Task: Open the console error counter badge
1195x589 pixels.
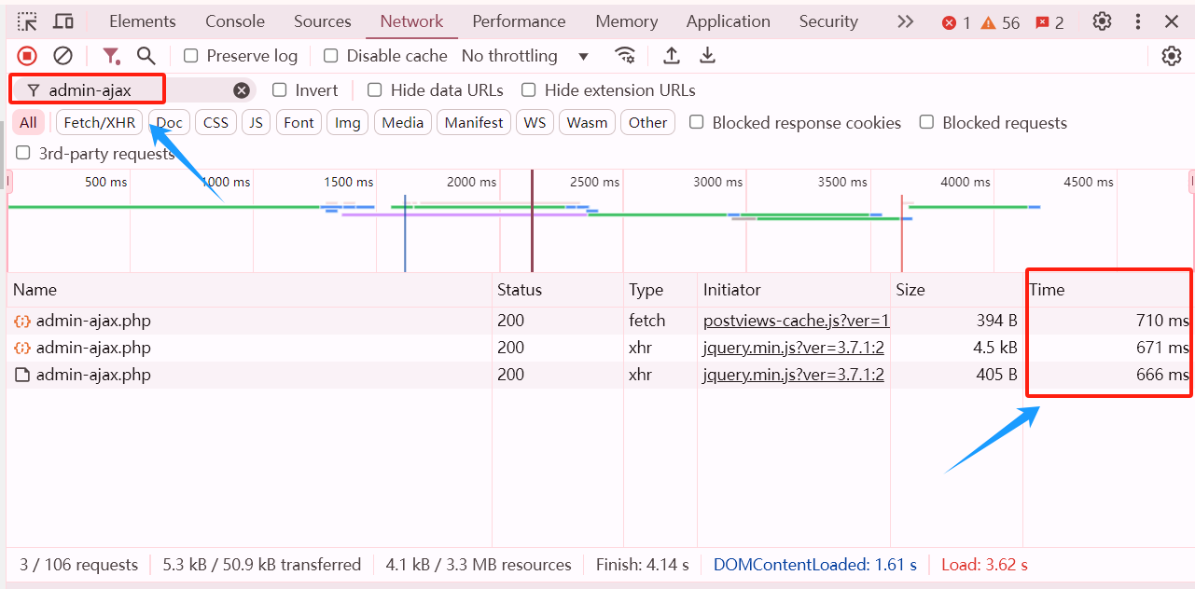Action: (949, 22)
